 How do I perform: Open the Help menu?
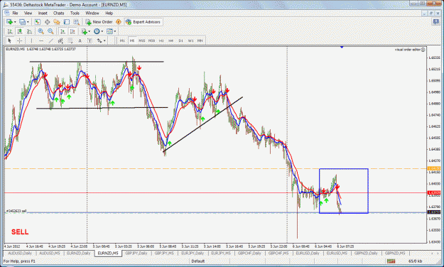109,13
